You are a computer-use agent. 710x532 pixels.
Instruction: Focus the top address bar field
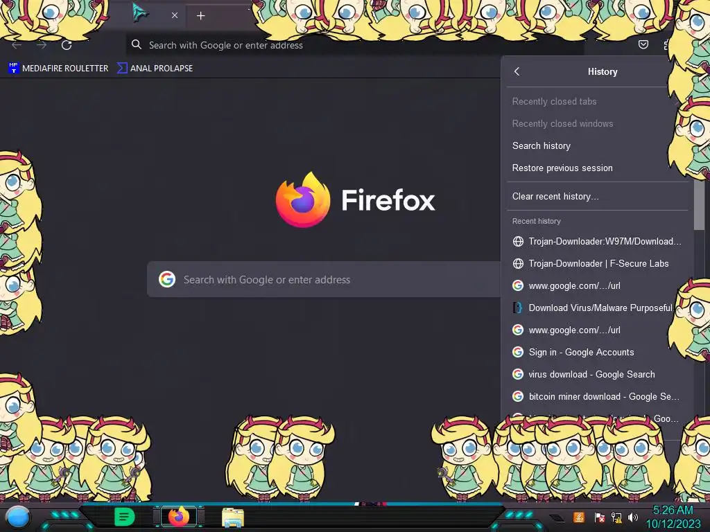(x=354, y=45)
